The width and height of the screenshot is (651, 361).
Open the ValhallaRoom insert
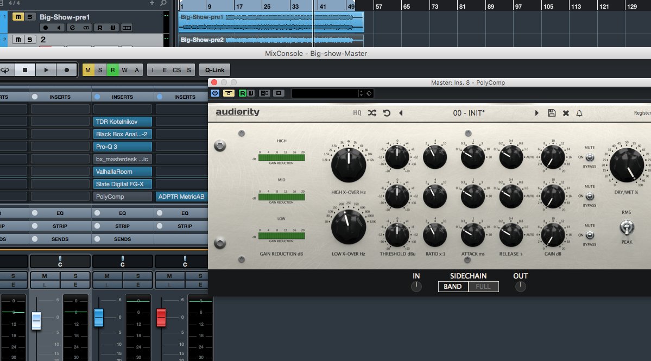click(123, 172)
